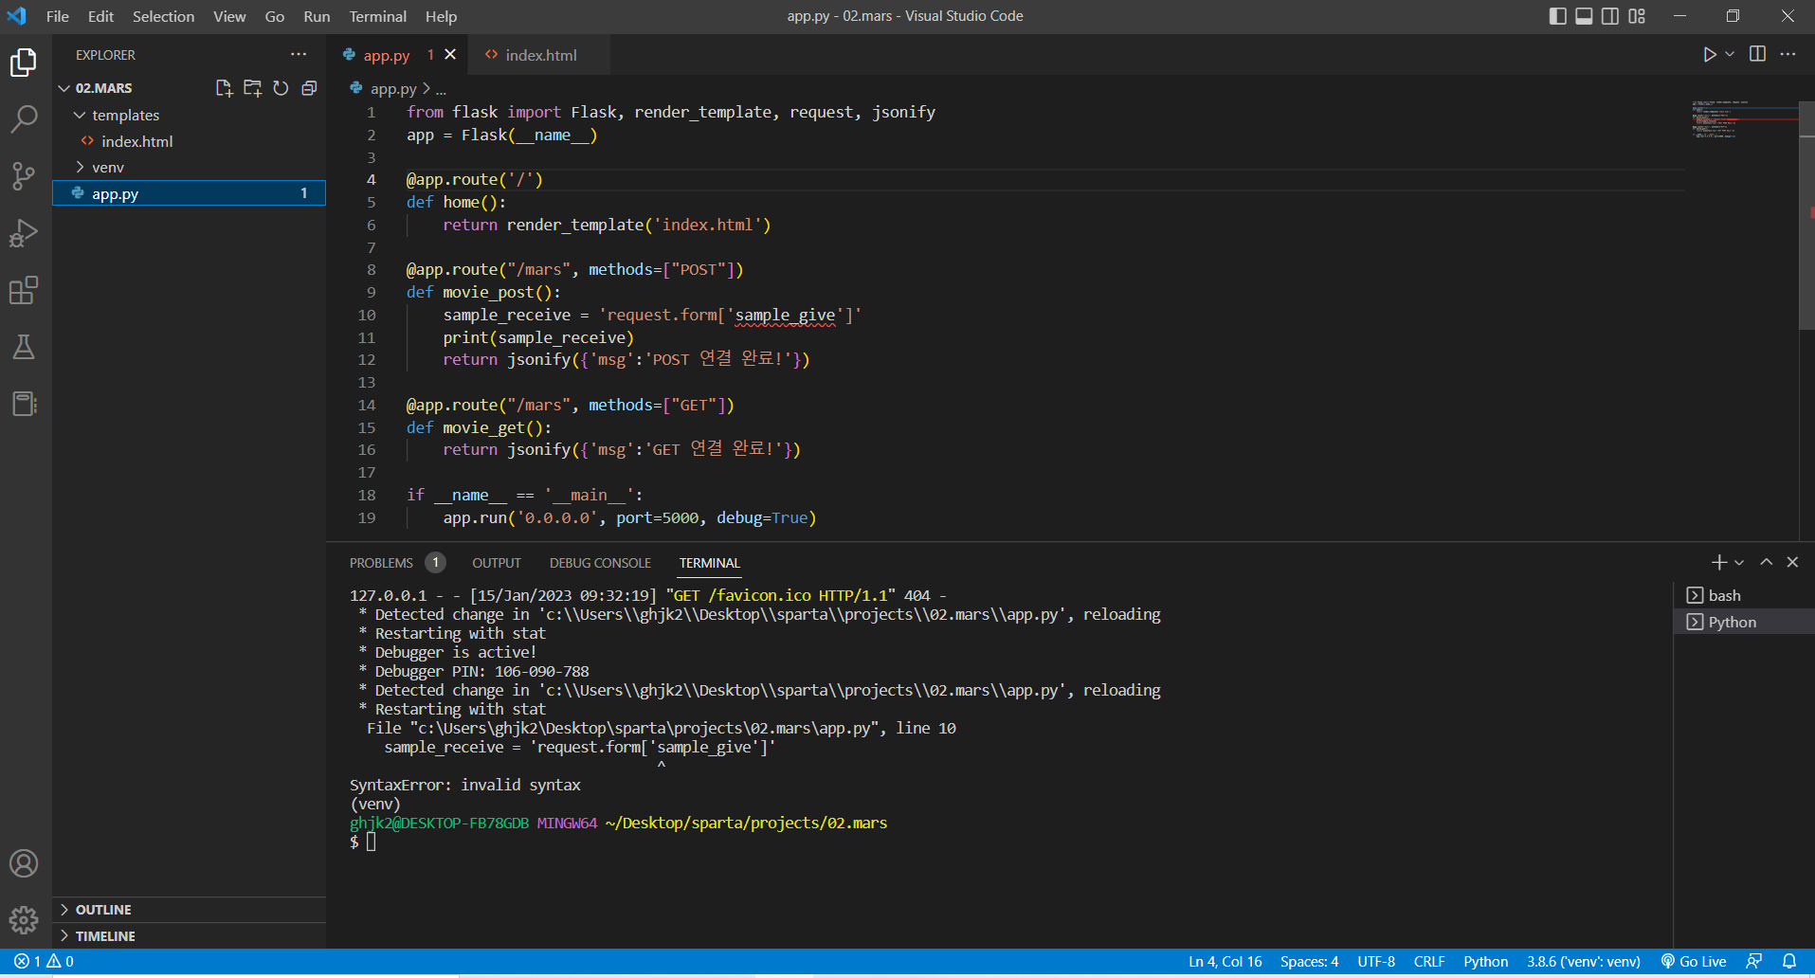
Task: Change the CRLF end of line sequence
Action: point(1429,961)
